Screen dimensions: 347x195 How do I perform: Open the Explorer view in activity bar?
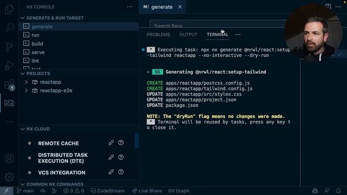click(x=9, y=9)
